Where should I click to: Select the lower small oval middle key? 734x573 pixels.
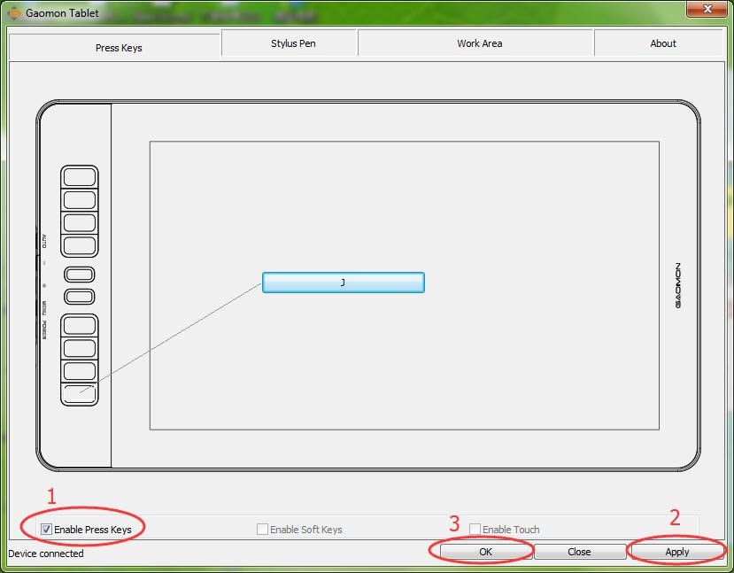coord(80,297)
